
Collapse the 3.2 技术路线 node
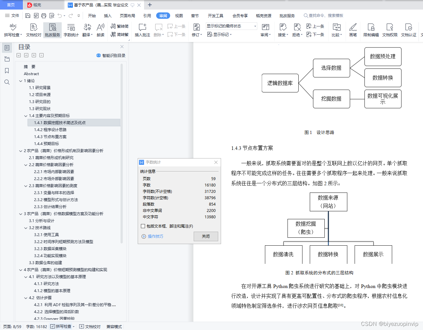[x=26, y=228]
